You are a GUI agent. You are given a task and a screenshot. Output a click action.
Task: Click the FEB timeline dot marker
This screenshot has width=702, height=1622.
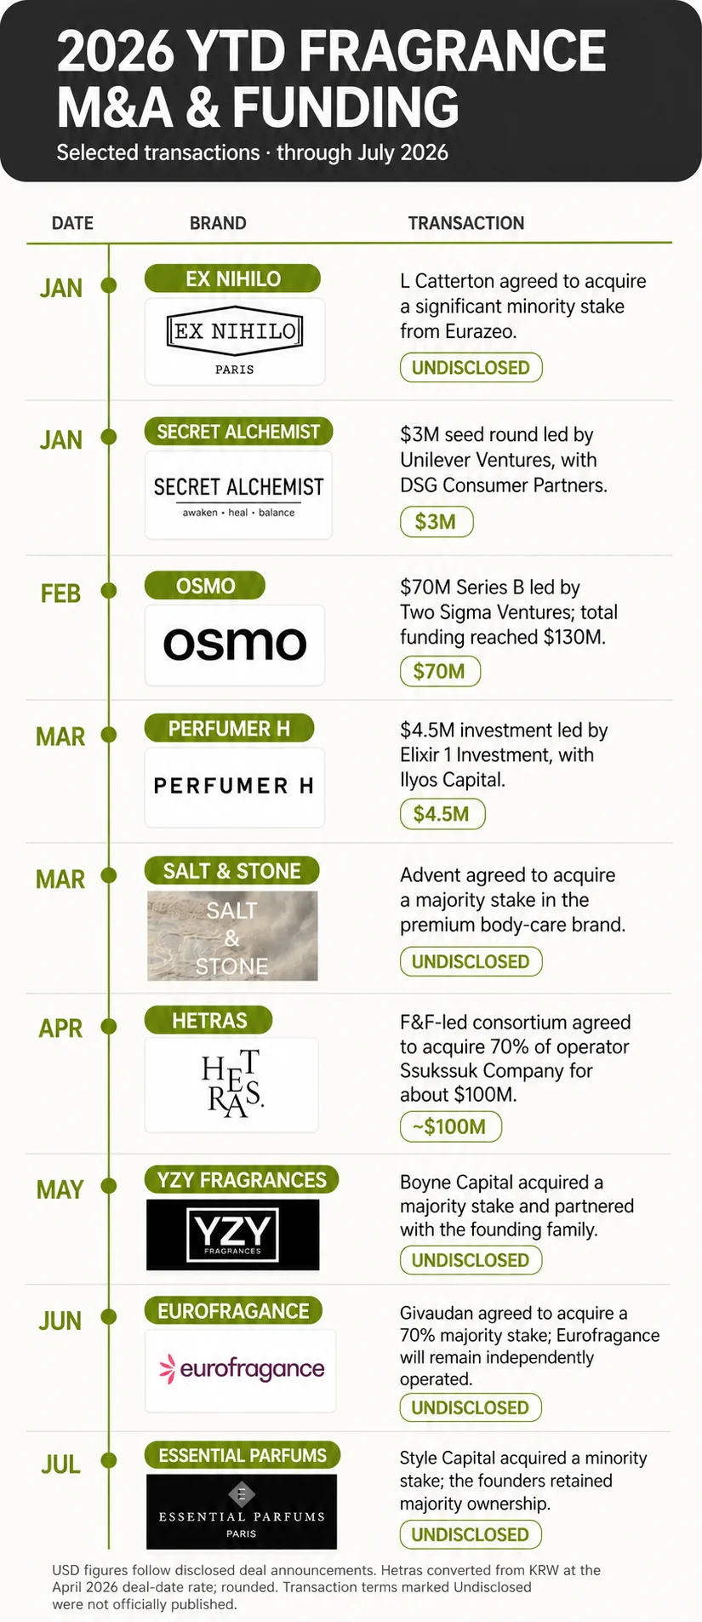[x=109, y=590]
